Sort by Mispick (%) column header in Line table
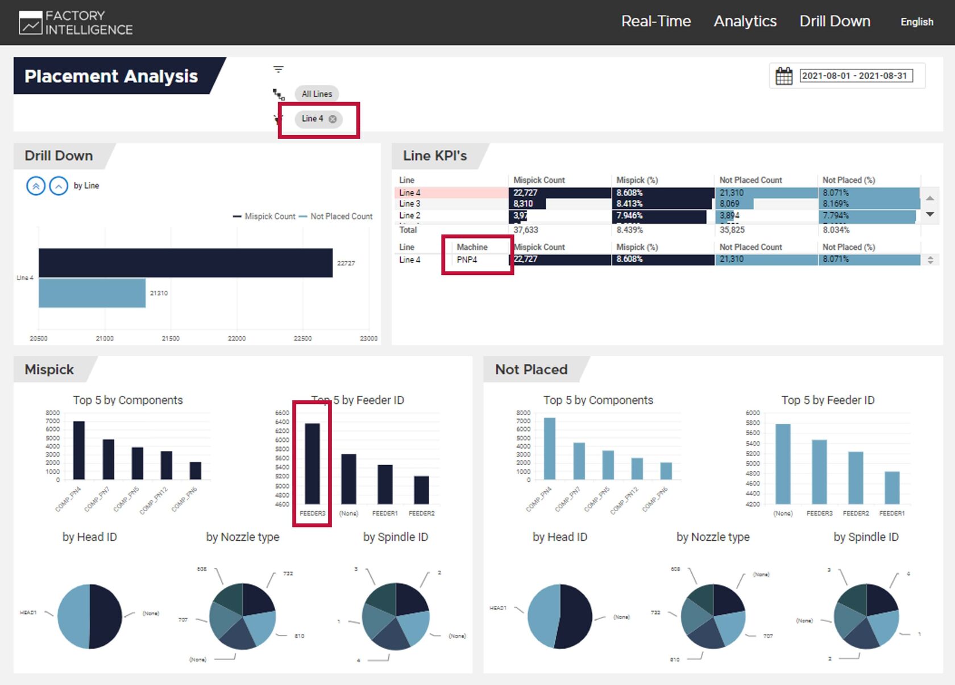The height and width of the screenshot is (685, 955). 637,180
